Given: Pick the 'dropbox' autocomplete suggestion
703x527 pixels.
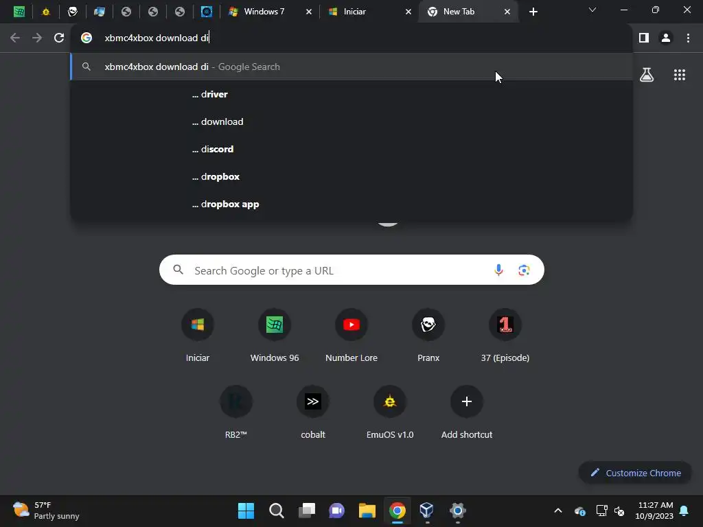Looking at the screenshot, I should [351, 176].
